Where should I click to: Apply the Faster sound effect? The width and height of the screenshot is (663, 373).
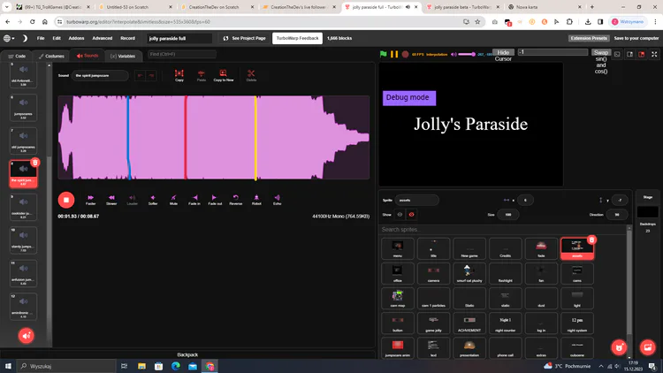(90, 200)
